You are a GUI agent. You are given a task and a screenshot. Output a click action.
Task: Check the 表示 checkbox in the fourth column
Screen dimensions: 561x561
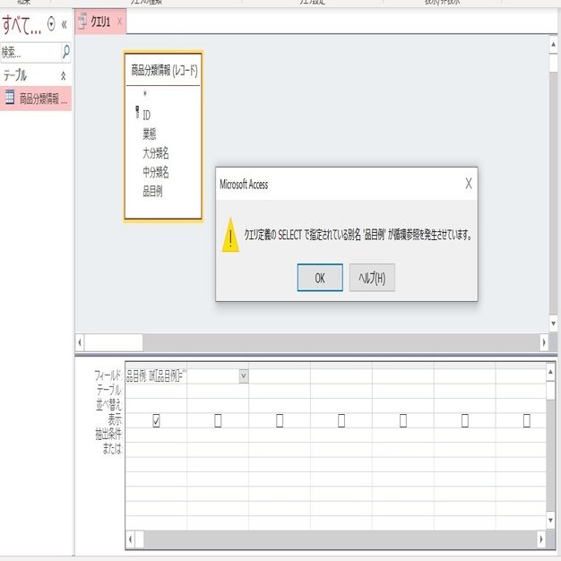pos(341,421)
